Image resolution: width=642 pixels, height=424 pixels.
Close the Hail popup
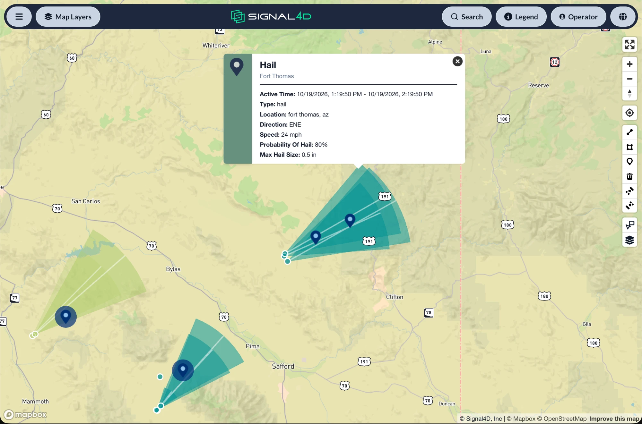pyautogui.click(x=457, y=61)
